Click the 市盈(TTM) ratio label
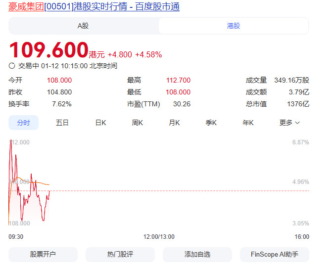The image size is (331, 267). click(x=141, y=104)
